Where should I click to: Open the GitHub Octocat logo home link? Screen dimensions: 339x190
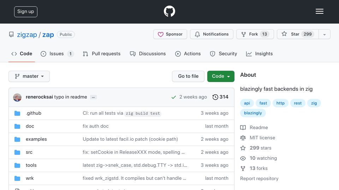click(169, 11)
